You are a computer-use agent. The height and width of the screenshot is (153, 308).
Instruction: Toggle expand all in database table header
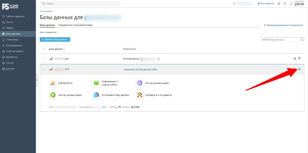coord(44,49)
